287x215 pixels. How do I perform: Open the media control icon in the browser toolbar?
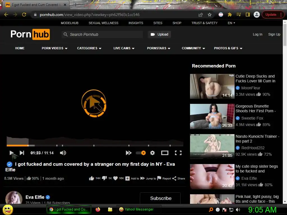[239, 15]
